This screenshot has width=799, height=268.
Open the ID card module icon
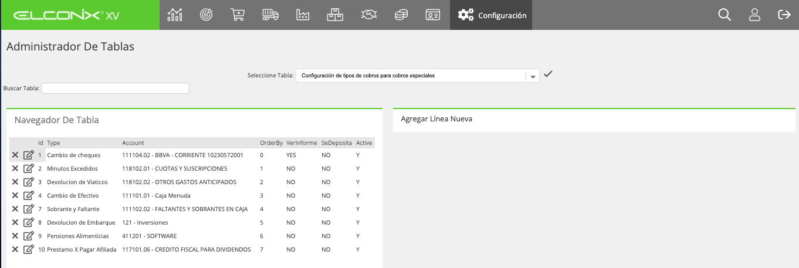[433, 15]
